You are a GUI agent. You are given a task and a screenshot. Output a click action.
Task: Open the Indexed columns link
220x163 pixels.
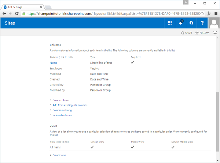coord(62,115)
